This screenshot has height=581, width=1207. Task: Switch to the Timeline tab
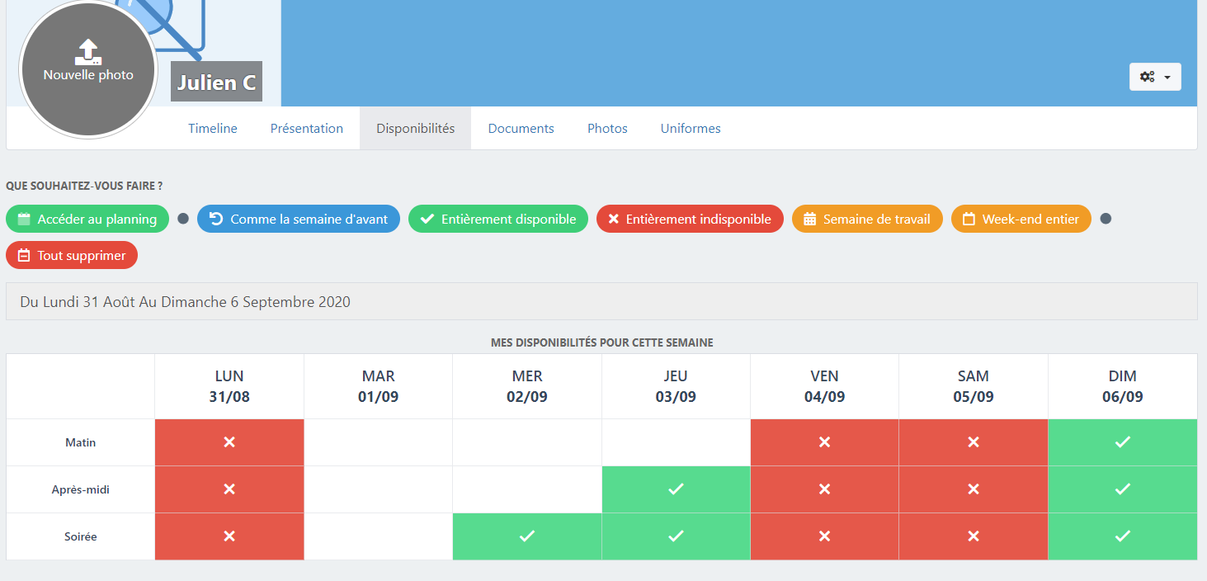[x=212, y=129]
